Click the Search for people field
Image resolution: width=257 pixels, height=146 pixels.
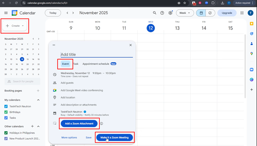click(x=22, y=81)
